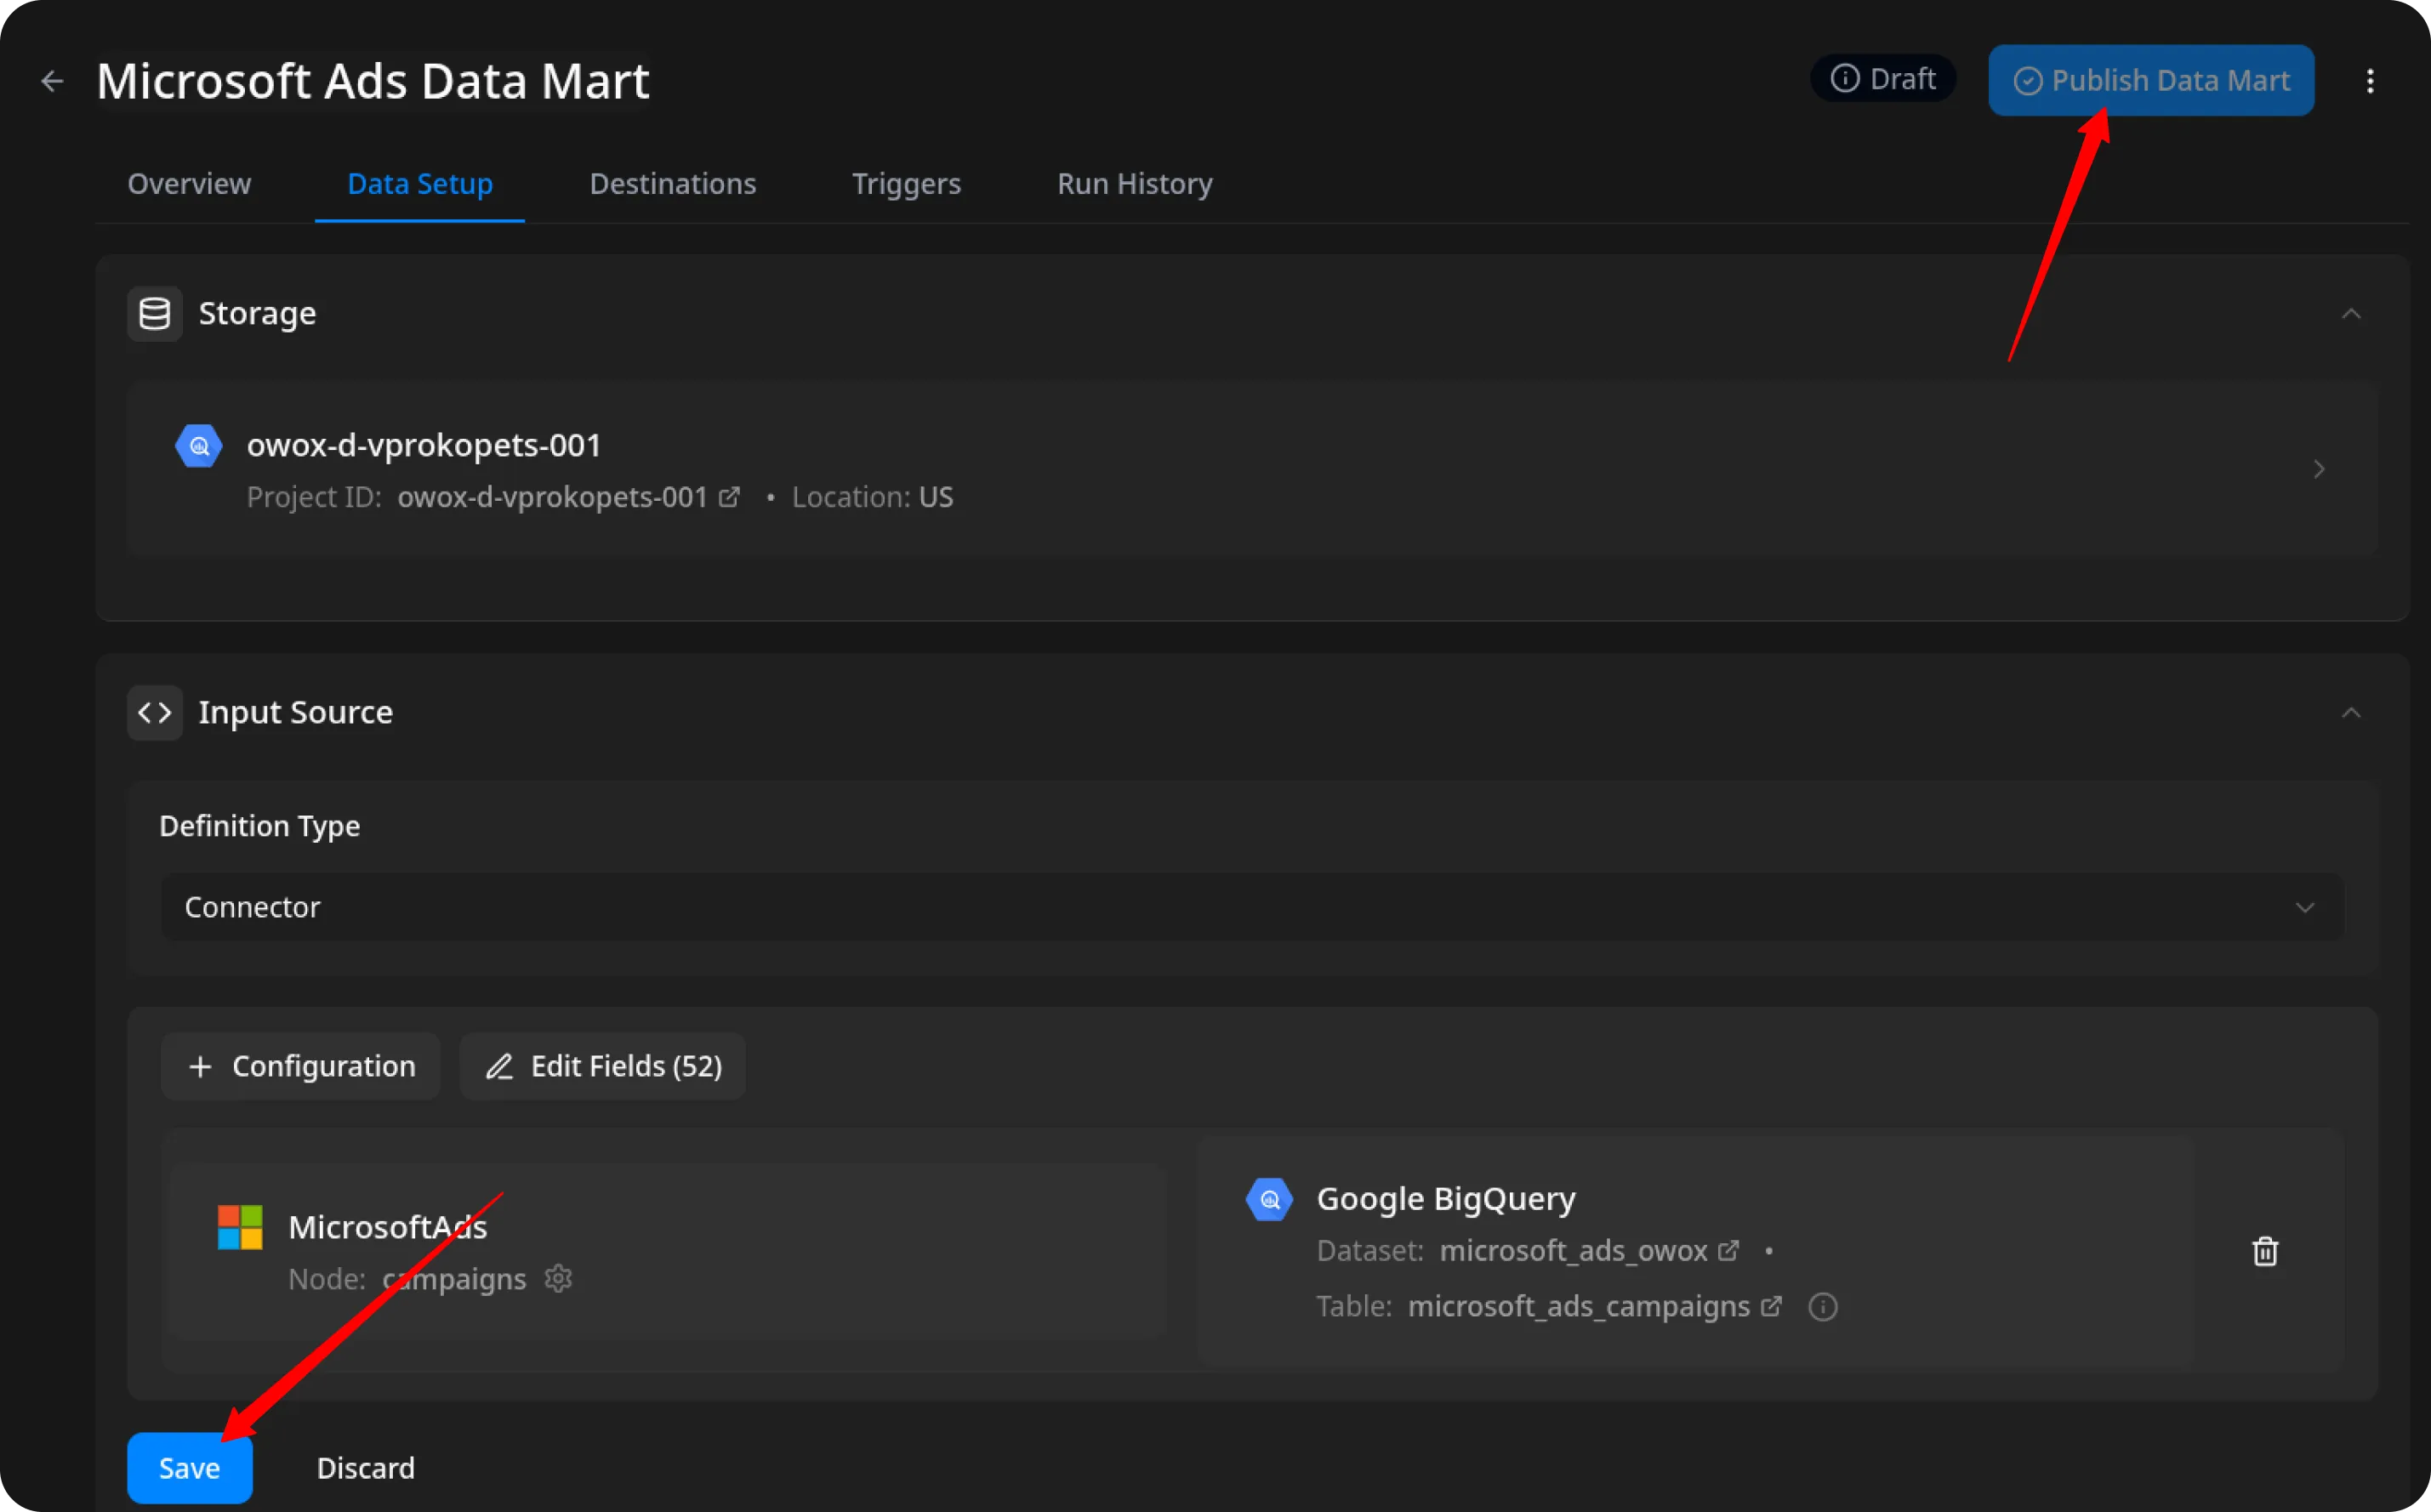The image size is (2431, 1512).
Task: Click info icon next to table name
Action: [1822, 1306]
